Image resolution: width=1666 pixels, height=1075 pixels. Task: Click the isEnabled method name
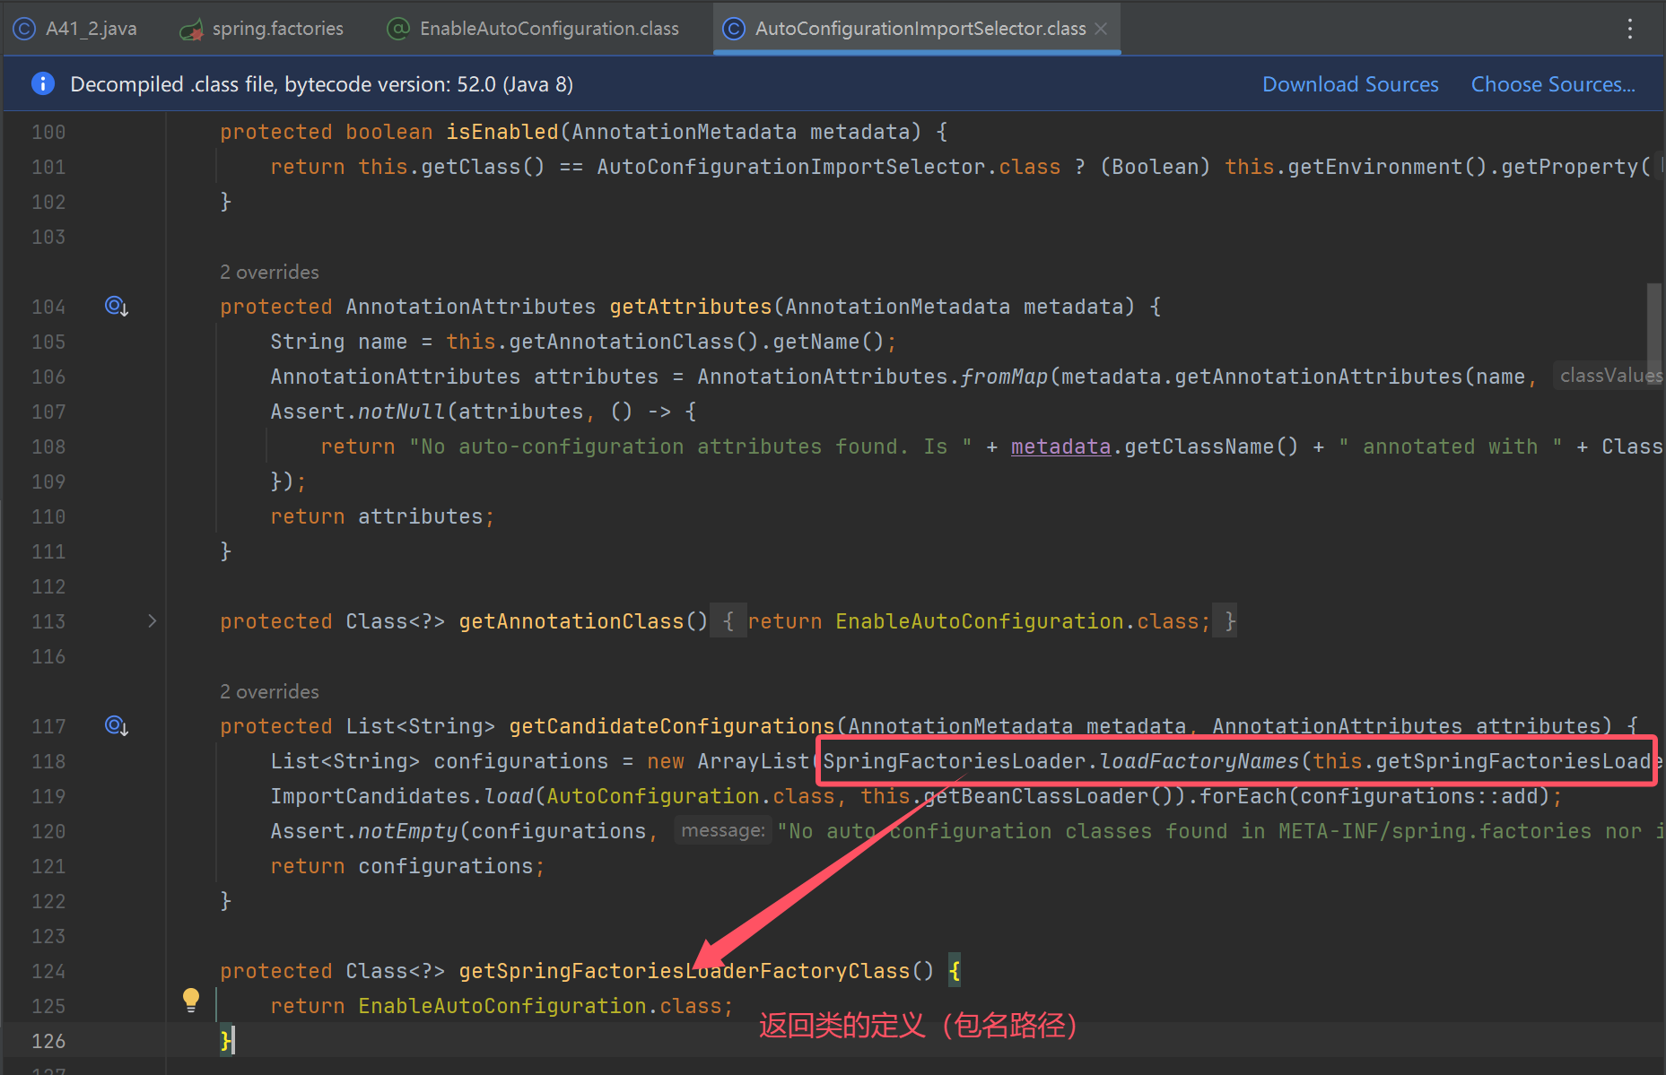click(502, 132)
